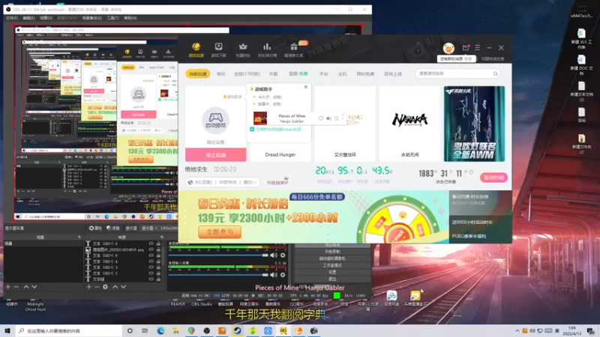The width and height of the screenshot is (600, 337).
Task: Like the Pieces of Mine song
Action: click(x=321, y=118)
